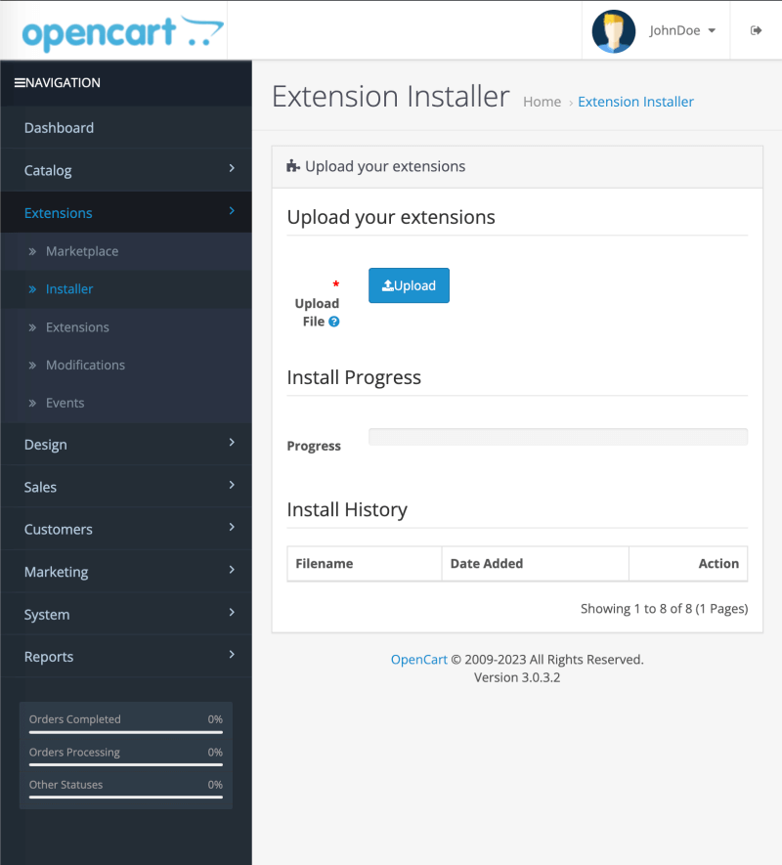Click the double-arrow icon beside Events

tap(32, 404)
